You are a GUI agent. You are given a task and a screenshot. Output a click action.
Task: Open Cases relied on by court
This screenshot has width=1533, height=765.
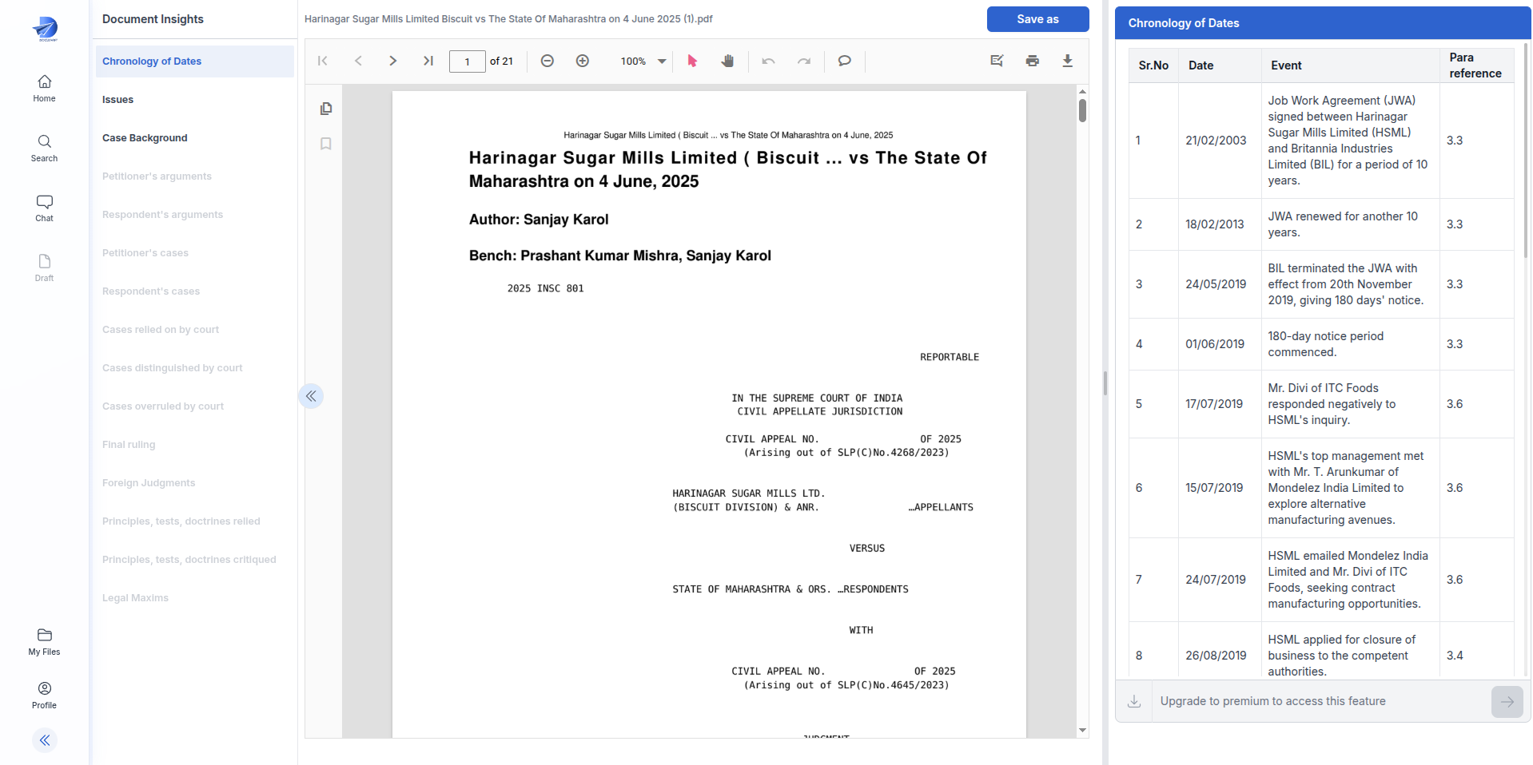coord(195,330)
